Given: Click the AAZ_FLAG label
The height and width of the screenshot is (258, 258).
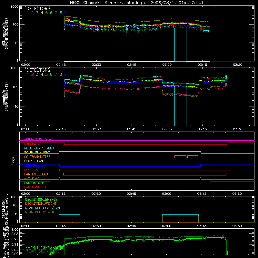Looking at the screenshot, I should (32, 179).
